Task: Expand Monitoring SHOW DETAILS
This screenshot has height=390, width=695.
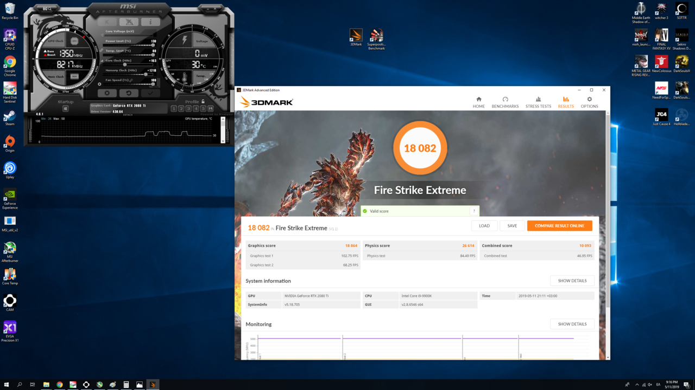Action: 572,324
